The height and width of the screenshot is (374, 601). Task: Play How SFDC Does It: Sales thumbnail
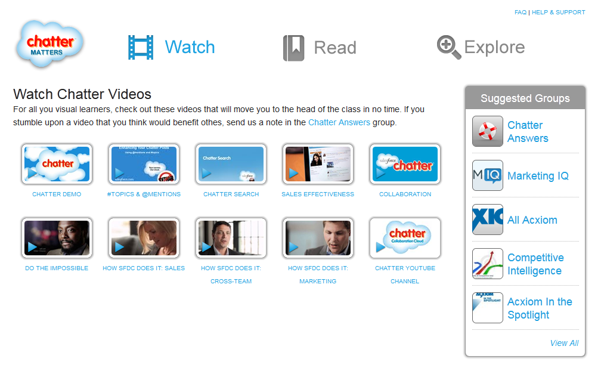coord(144,238)
